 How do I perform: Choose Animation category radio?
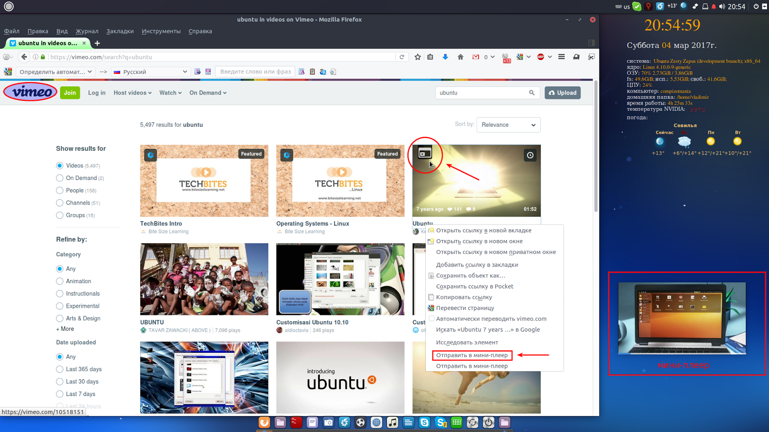pyautogui.click(x=60, y=281)
